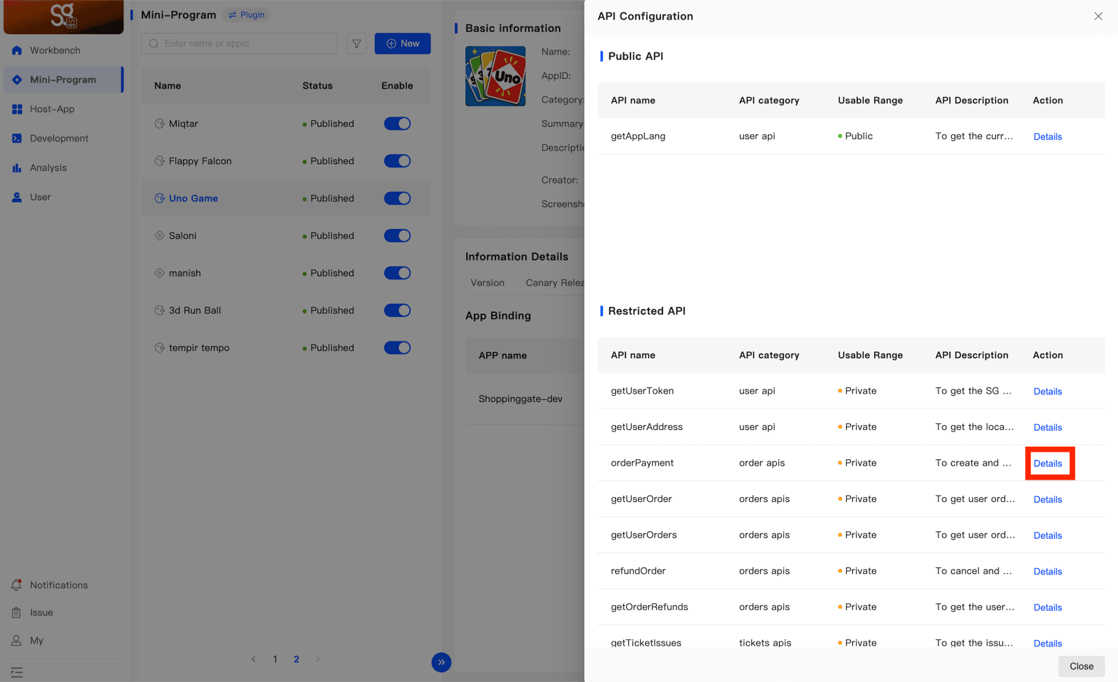Click the Close button in API Configuration
The image size is (1118, 682).
tap(1081, 666)
